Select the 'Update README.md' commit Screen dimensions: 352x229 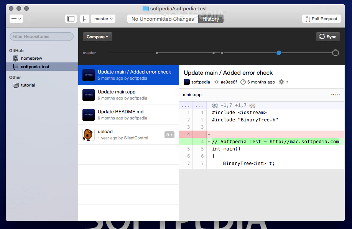coord(128,115)
